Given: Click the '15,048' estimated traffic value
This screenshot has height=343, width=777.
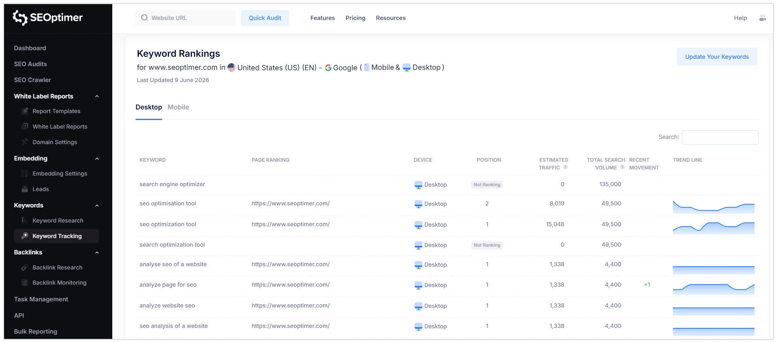Looking at the screenshot, I should [555, 224].
